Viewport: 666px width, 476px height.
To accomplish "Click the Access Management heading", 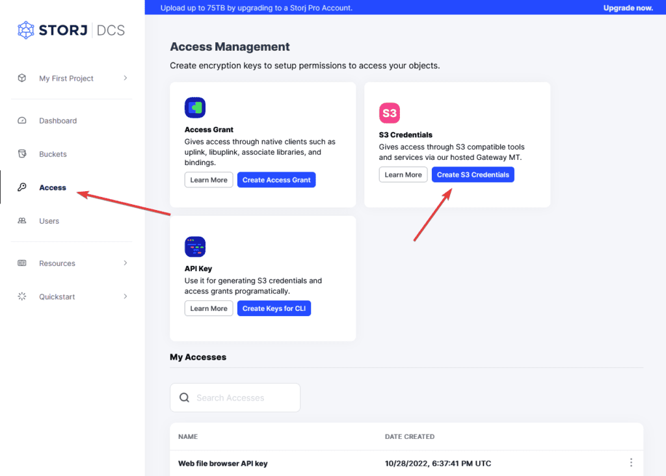I will point(230,47).
